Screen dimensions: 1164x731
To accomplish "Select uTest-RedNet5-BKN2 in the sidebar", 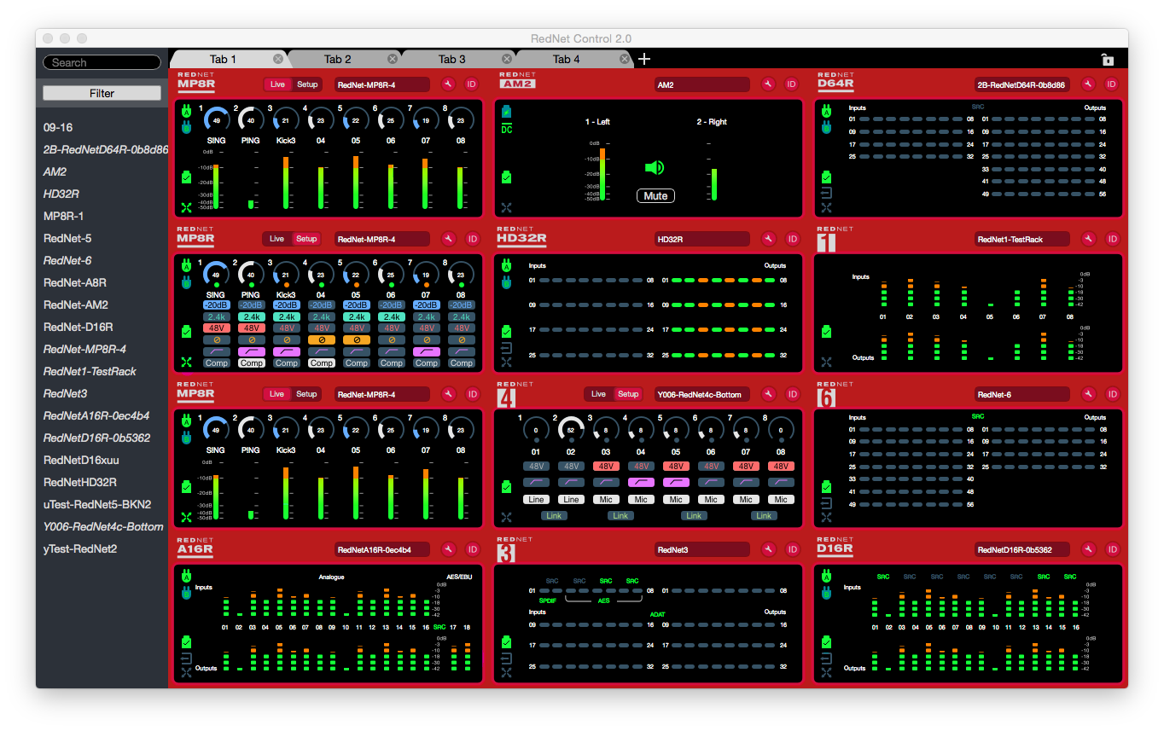I will (97, 504).
